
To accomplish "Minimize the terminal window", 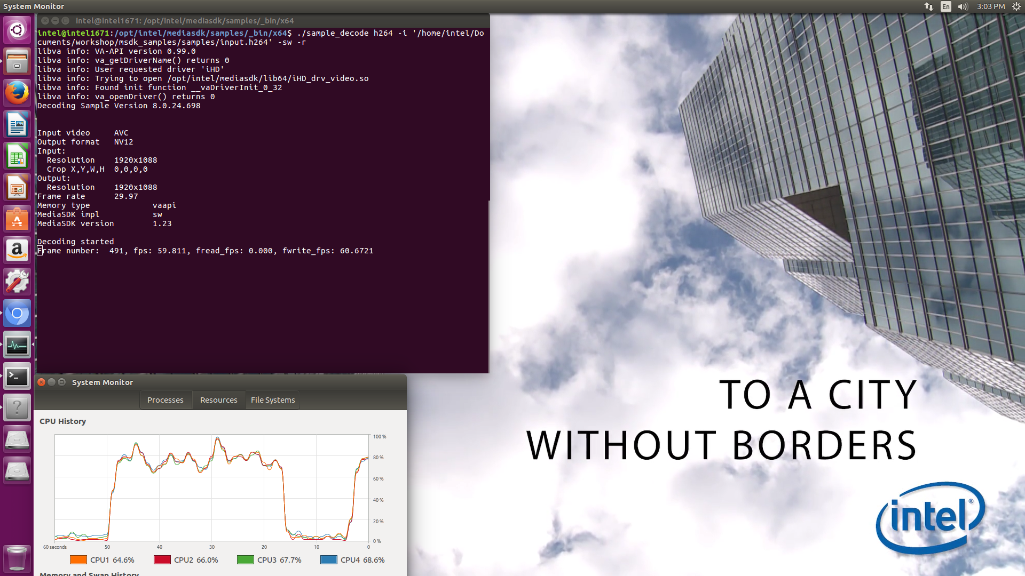I will click(x=55, y=21).
